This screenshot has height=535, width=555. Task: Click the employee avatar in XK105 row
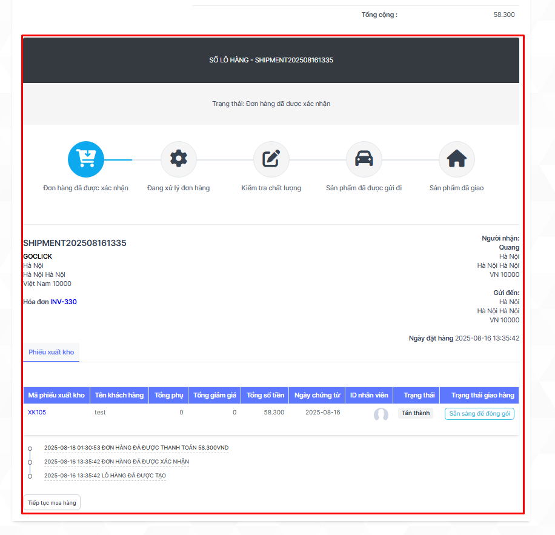(381, 414)
